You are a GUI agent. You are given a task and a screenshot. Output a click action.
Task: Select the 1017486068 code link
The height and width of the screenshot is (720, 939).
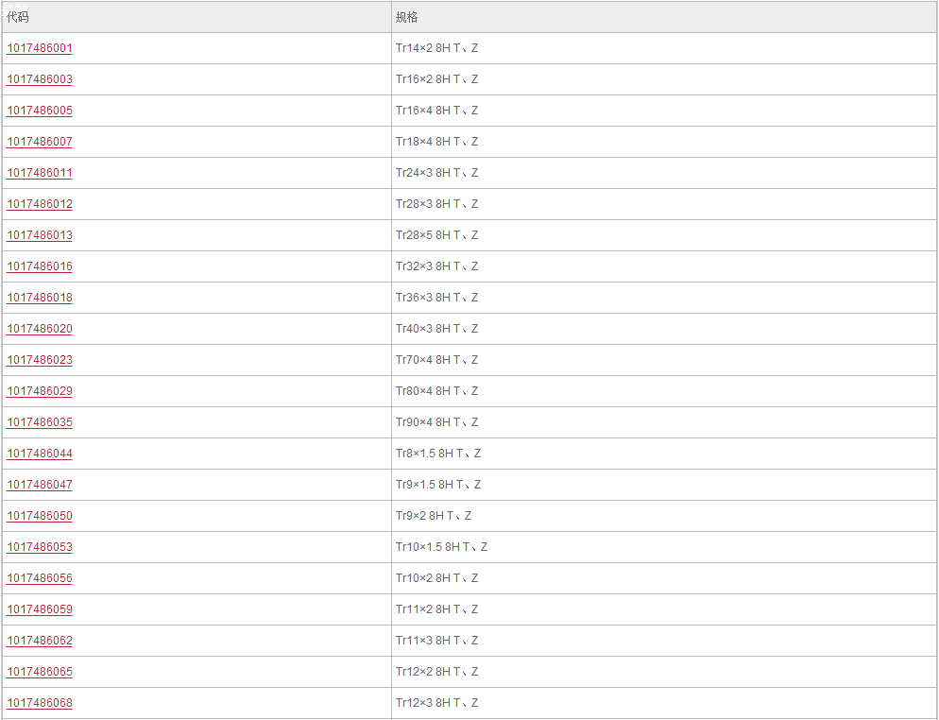coord(40,702)
